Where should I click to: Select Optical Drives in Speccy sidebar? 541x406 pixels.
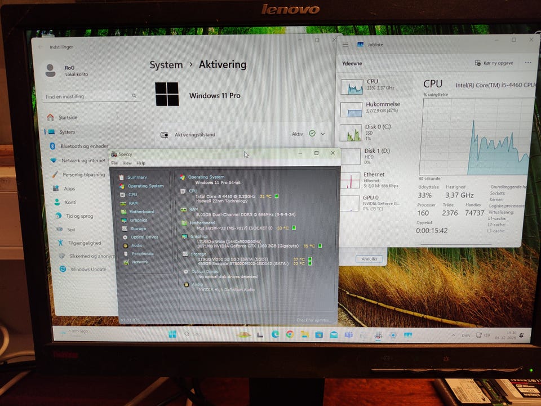click(x=144, y=237)
